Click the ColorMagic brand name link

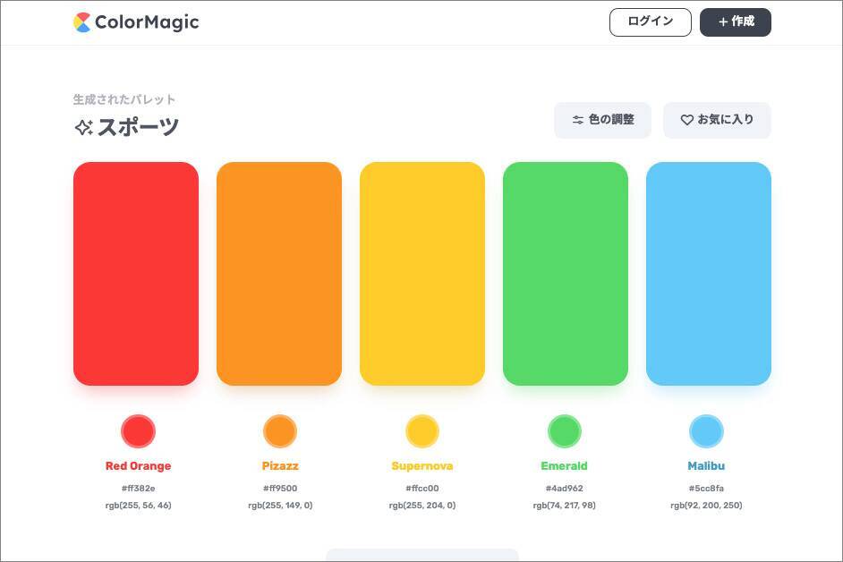click(x=149, y=22)
